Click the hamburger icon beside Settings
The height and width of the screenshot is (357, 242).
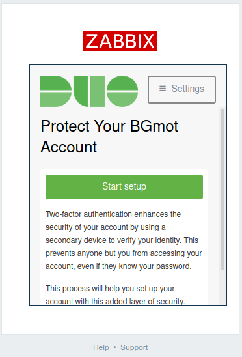[x=163, y=89]
